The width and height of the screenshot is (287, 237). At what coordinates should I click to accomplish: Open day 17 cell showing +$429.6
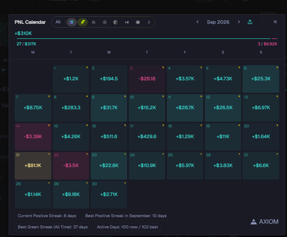coord(147,137)
